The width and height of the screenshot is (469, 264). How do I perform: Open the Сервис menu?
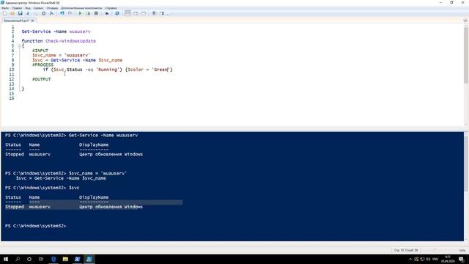point(38,8)
